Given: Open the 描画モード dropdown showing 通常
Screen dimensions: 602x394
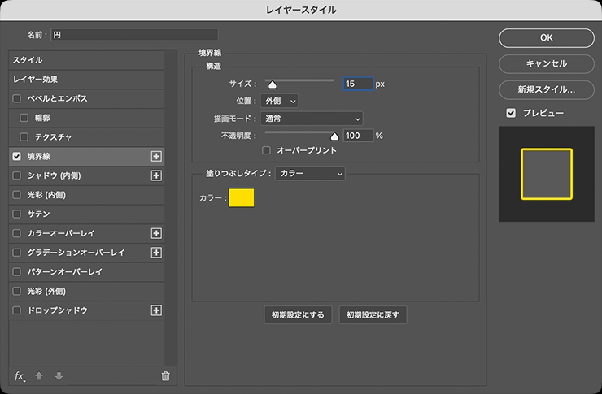Looking at the screenshot, I should [312, 119].
